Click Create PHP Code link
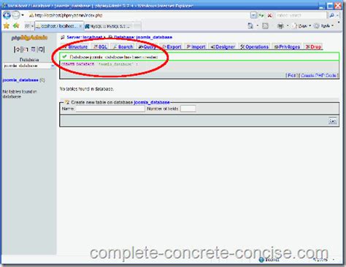The image size is (346, 267). 318,75
